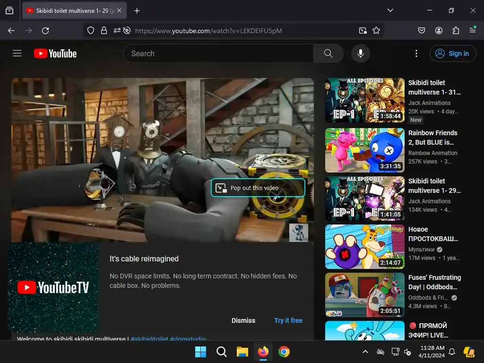This screenshot has width=484, height=363.
Task: Open Windows taskbar search
Action: (221, 352)
